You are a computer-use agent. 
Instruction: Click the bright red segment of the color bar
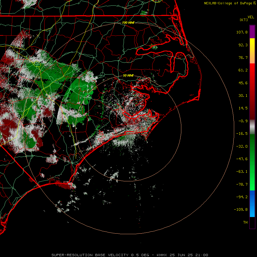(252, 71)
